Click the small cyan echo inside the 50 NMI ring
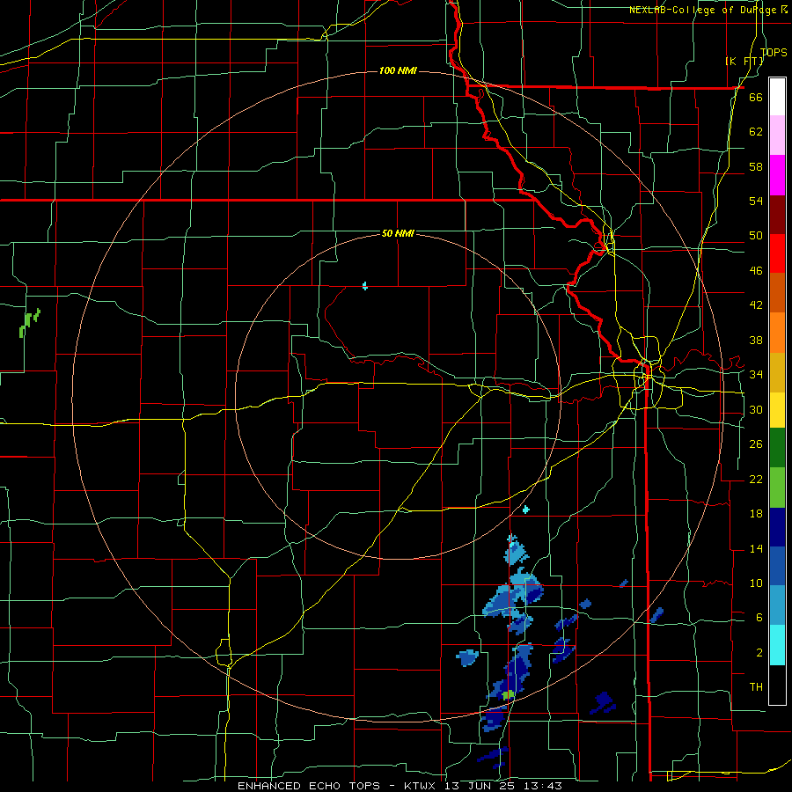Viewport: 792px width, 792px height. pyautogui.click(x=364, y=286)
